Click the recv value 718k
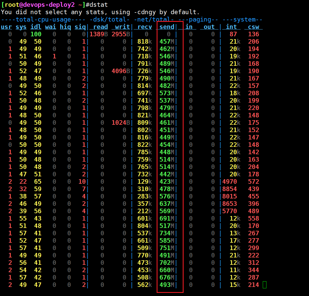309x296 pixels. 145,56
